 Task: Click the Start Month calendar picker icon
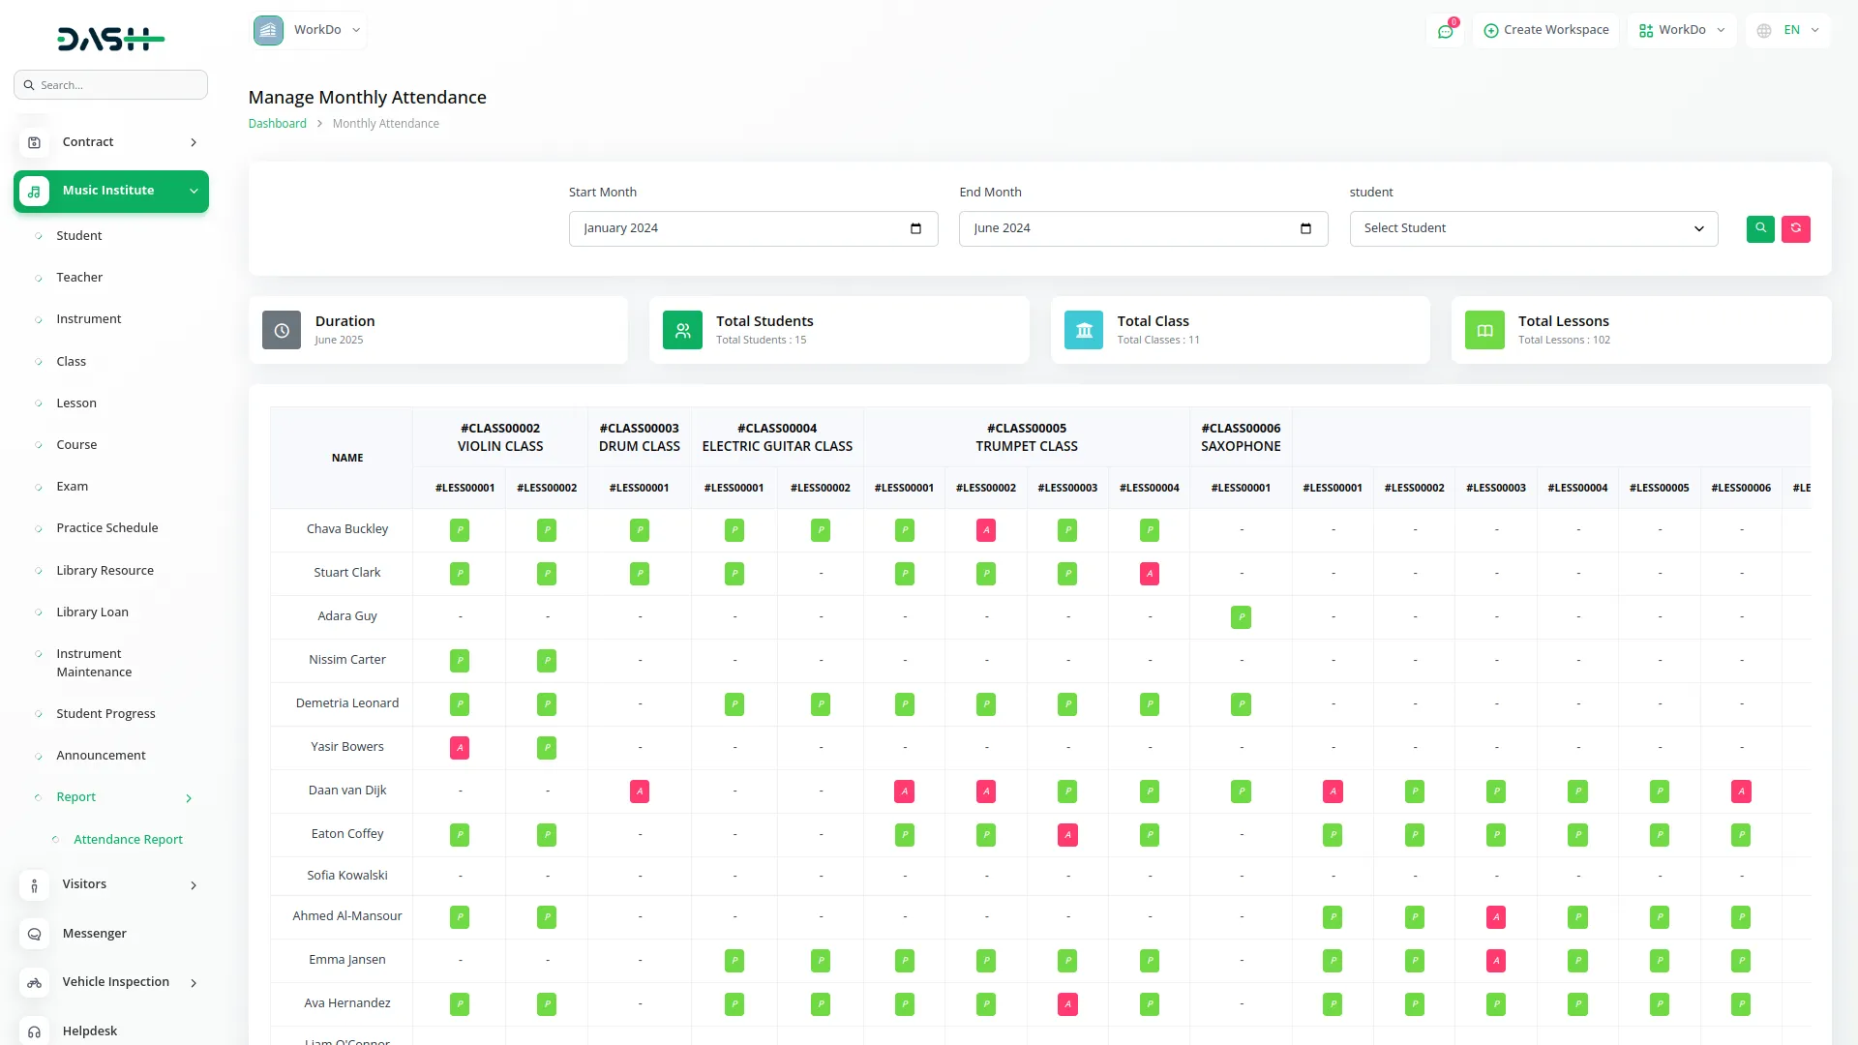tap(915, 229)
